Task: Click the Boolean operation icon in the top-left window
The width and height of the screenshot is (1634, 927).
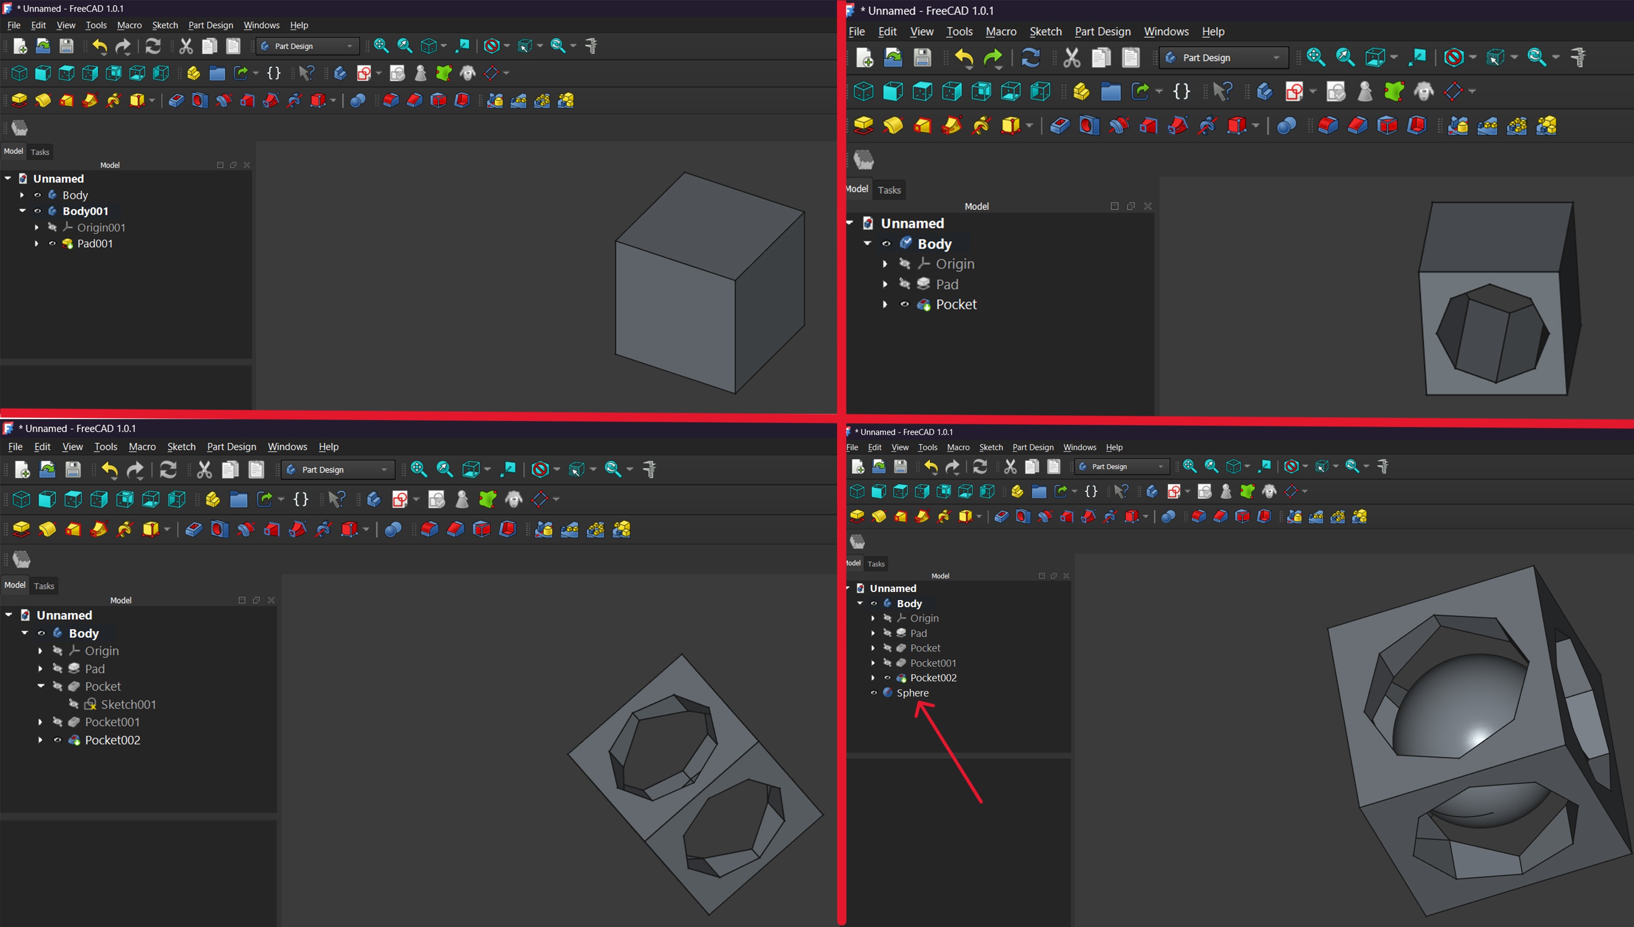Action: [x=358, y=100]
